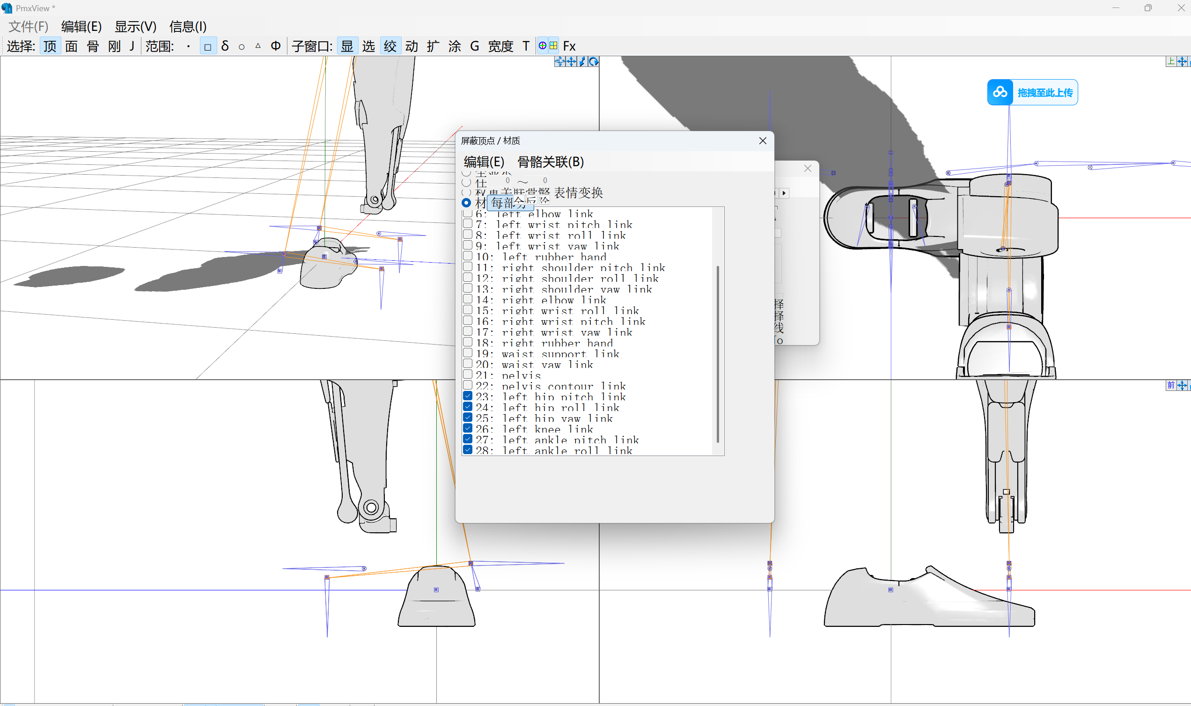Toggle the 显 display sub-window

pyautogui.click(x=347, y=46)
